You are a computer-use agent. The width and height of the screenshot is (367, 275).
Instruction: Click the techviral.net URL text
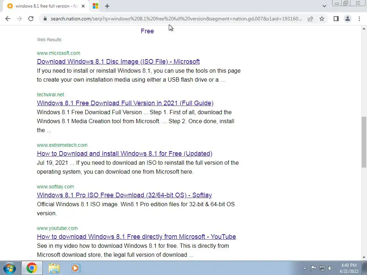pyautogui.click(x=50, y=95)
